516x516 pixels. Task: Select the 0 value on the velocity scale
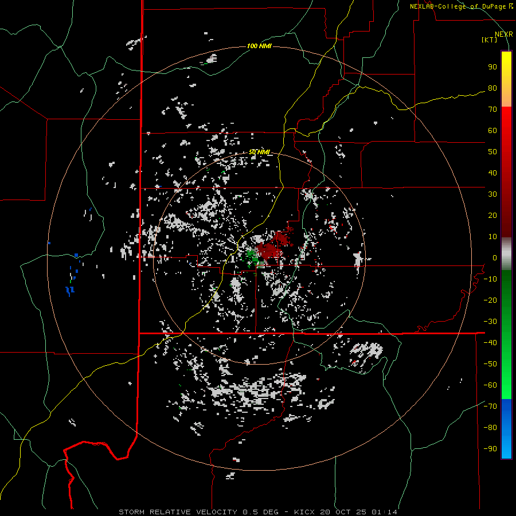click(495, 258)
